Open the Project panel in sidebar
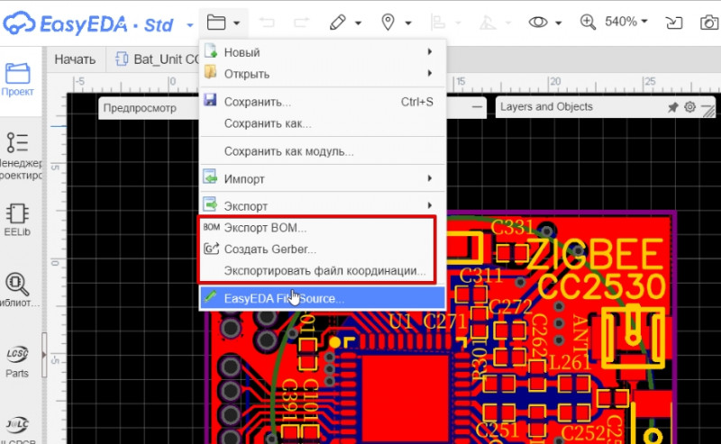721x444 pixels. (x=17, y=79)
